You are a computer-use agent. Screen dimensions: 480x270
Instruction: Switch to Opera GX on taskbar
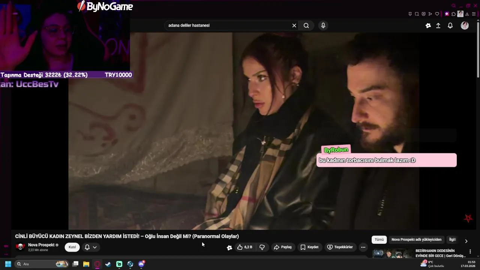(97, 264)
